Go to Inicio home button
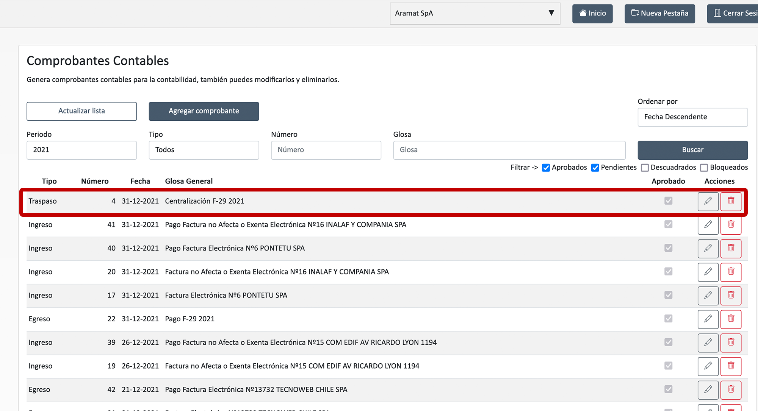 [592, 13]
